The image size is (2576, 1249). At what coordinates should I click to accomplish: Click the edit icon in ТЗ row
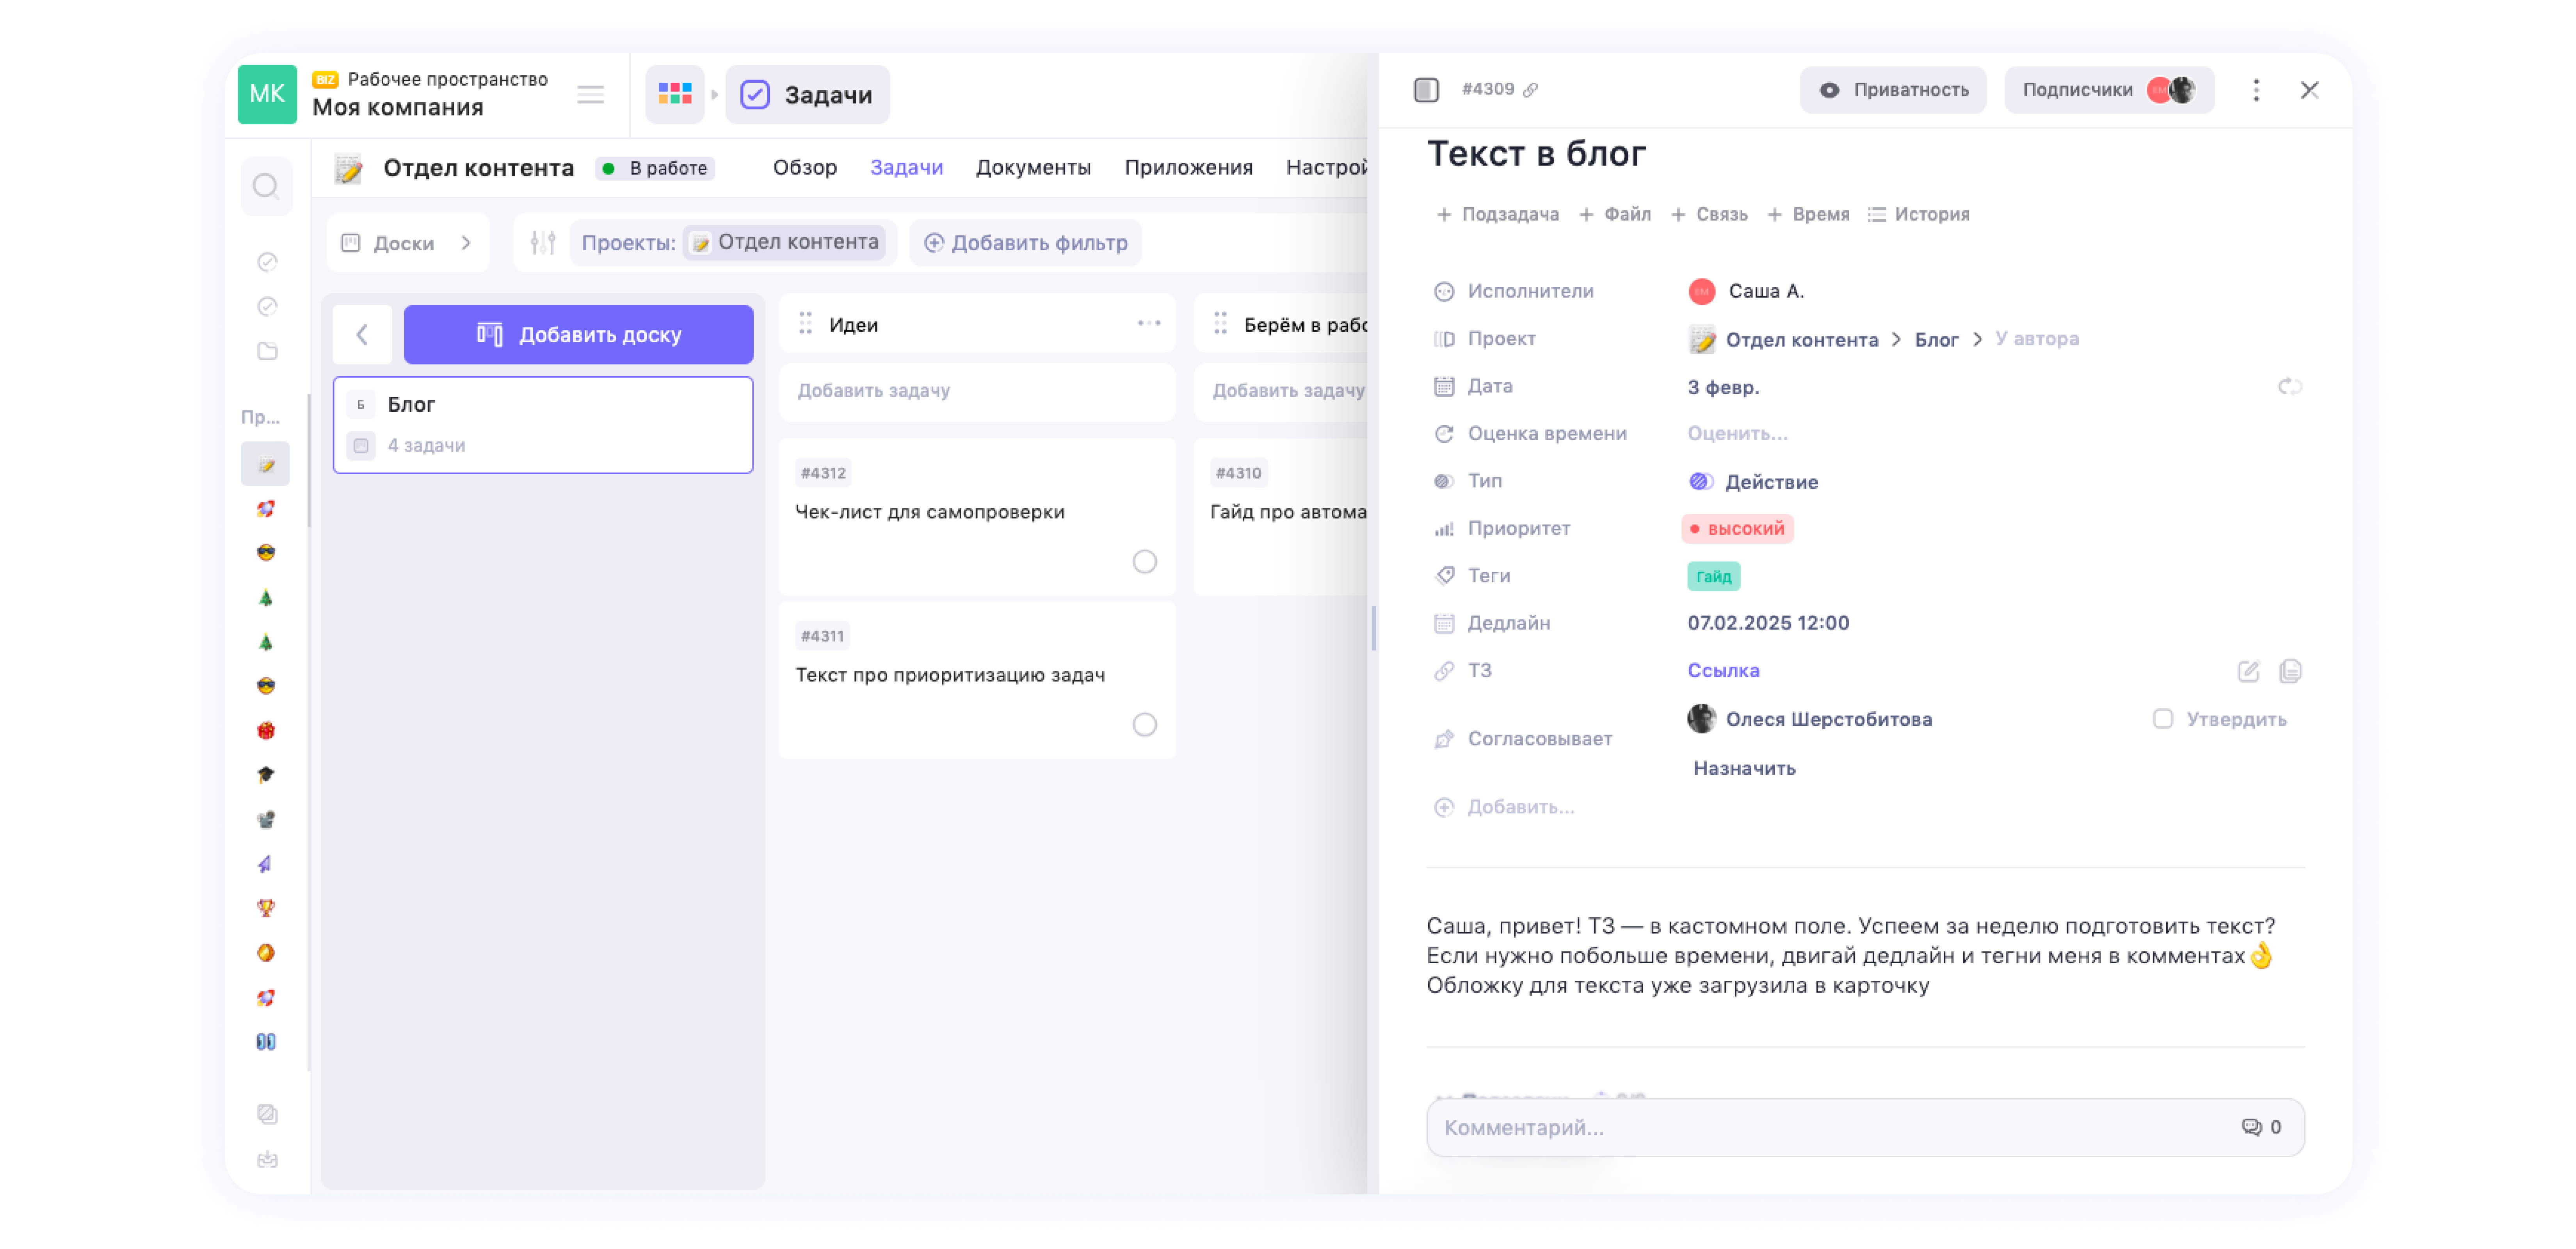click(2248, 671)
